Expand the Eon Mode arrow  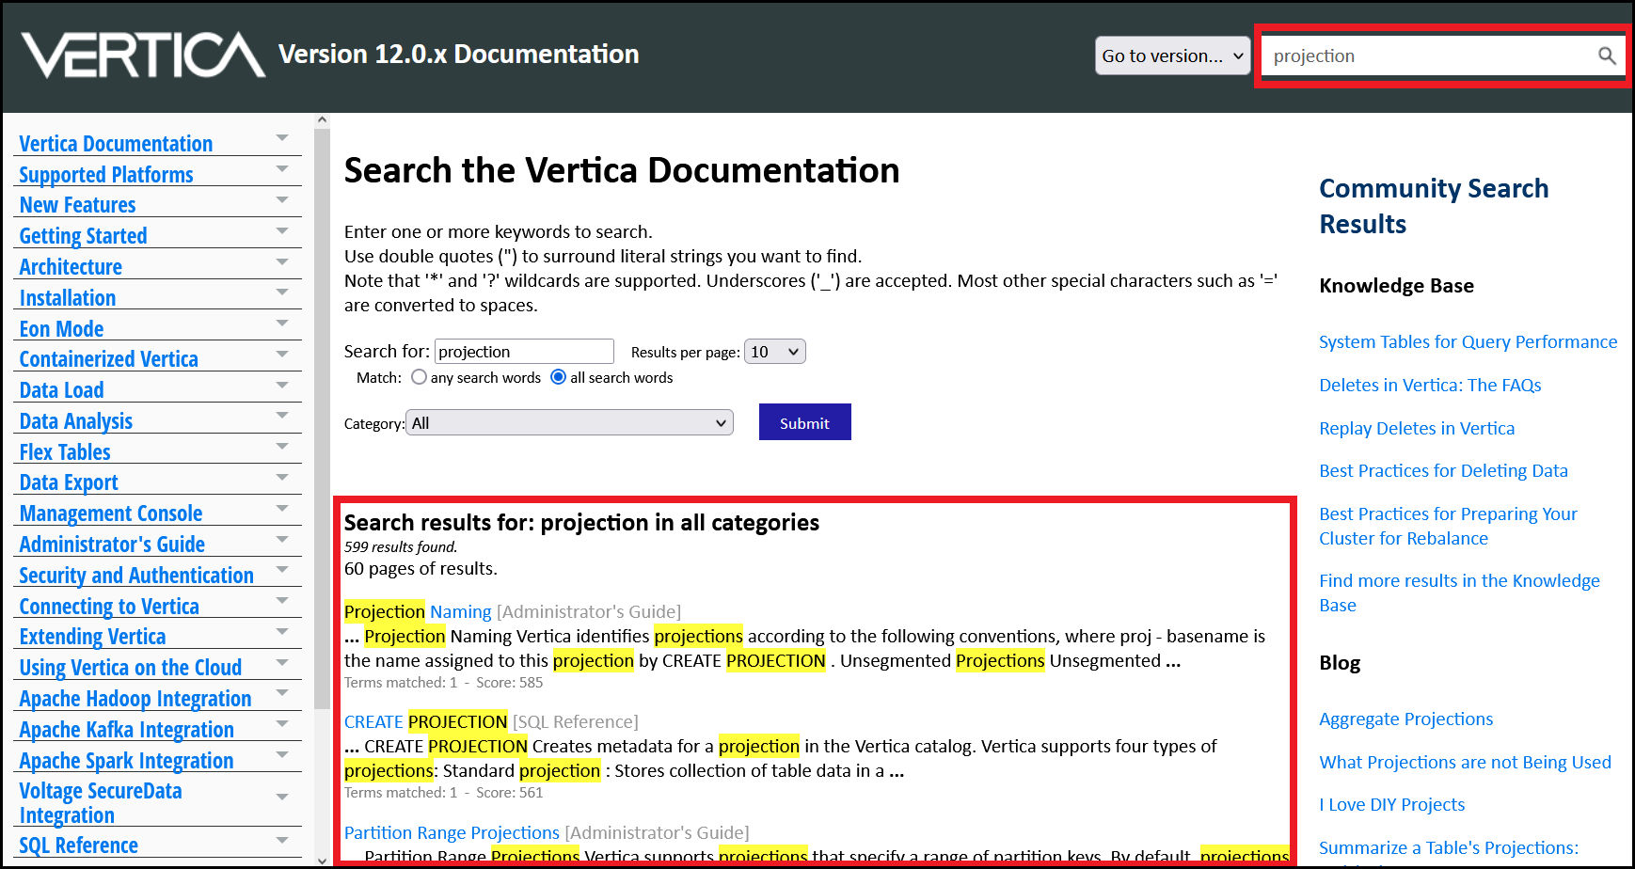[281, 324]
